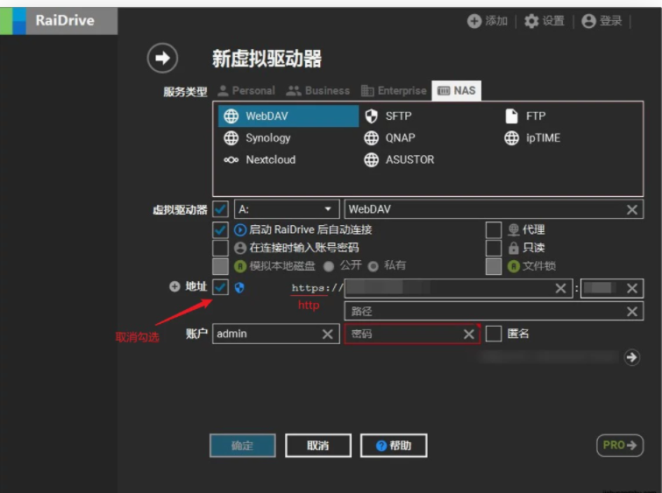Click the confirm (确定) button

point(243,446)
